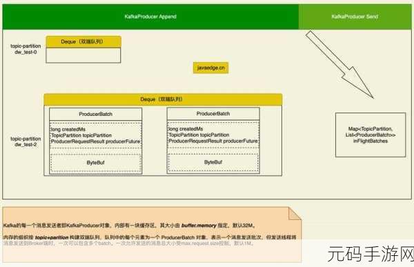This screenshot has height=267, width=414.
Task: Select the left ByteBuf dashed box
Action: [x=96, y=163]
